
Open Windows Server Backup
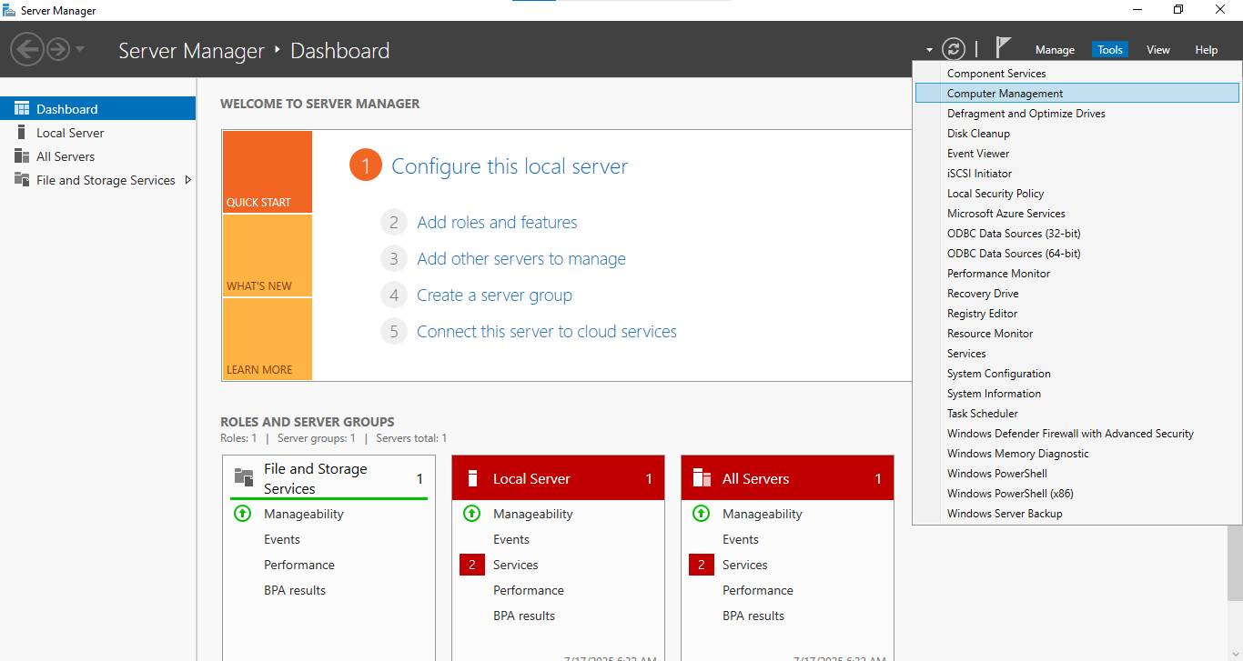1077,514
